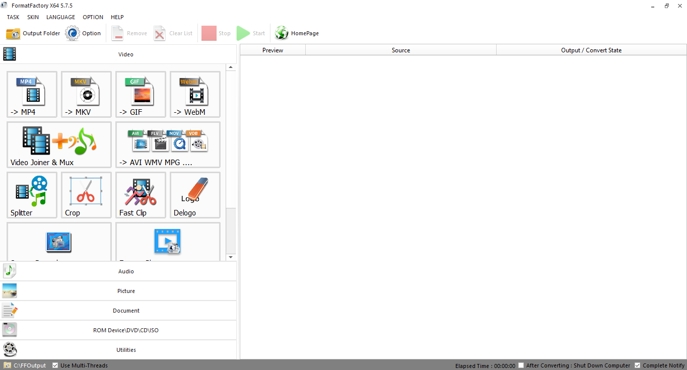
Task: Open the Fast Clip tool
Action: tap(141, 195)
